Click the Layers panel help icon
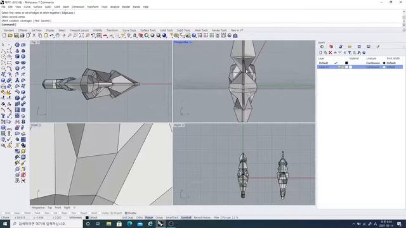406x228 pixels. point(363,53)
